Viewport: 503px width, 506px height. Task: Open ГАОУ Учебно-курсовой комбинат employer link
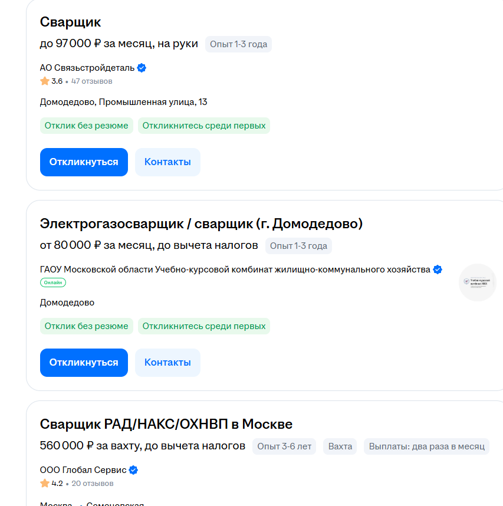(x=235, y=270)
